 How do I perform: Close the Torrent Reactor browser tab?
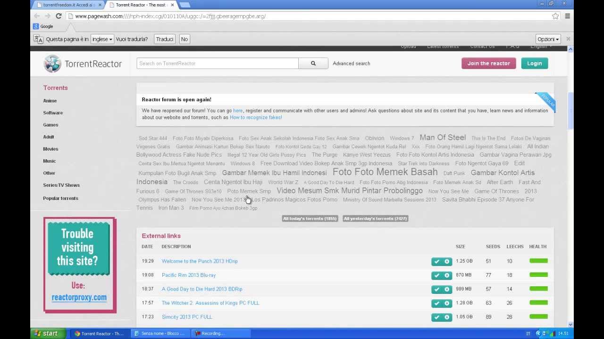172,5
